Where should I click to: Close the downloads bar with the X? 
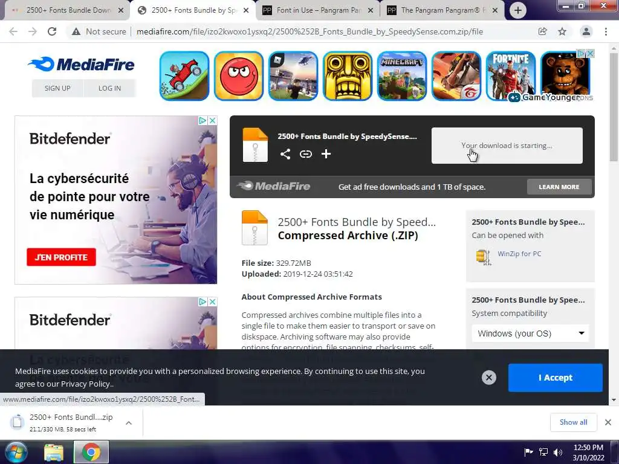608,422
